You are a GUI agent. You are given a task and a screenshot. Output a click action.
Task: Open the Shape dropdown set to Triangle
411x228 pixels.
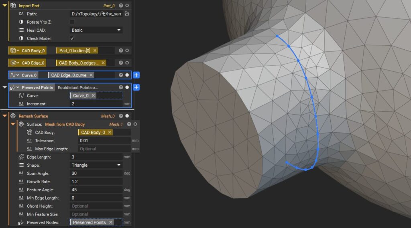tap(96, 165)
